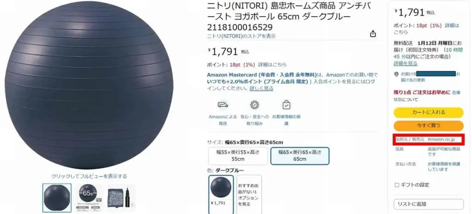Click the カートに入れる button
The image size is (472, 214).
[429, 112]
